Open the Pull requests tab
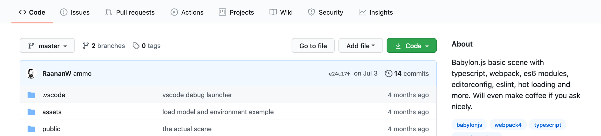Image resolution: width=601 pixels, height=136 pixels. [130, 12]
